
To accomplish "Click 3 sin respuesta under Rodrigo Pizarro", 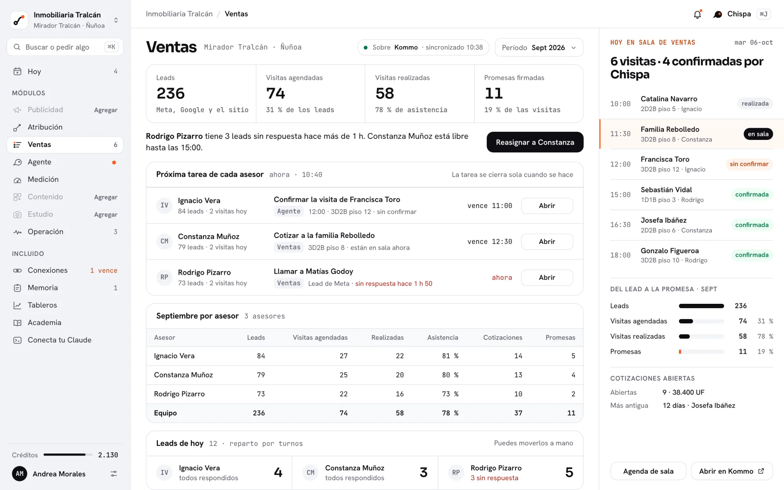I will click(494, 478).
